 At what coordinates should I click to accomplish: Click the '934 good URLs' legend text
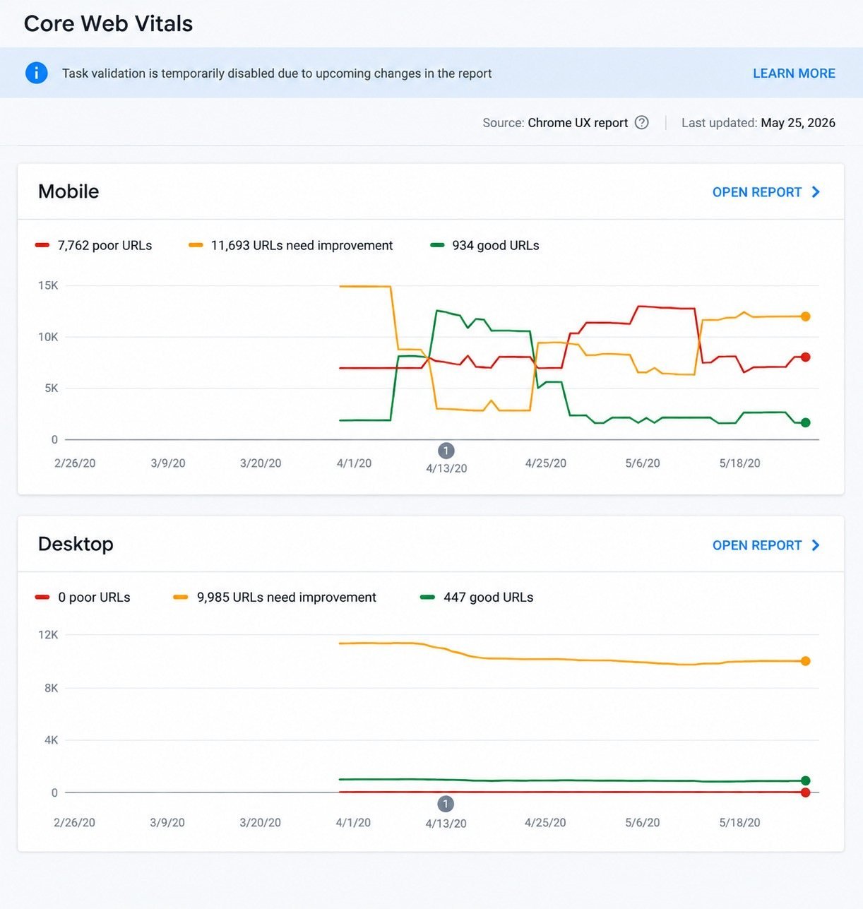496,245
